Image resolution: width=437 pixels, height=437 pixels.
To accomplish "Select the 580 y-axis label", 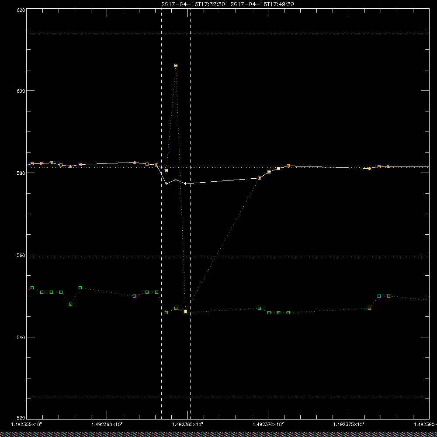I will click(x=21, y=173).
